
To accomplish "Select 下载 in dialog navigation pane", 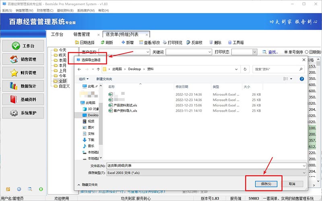I will [91, 140].
